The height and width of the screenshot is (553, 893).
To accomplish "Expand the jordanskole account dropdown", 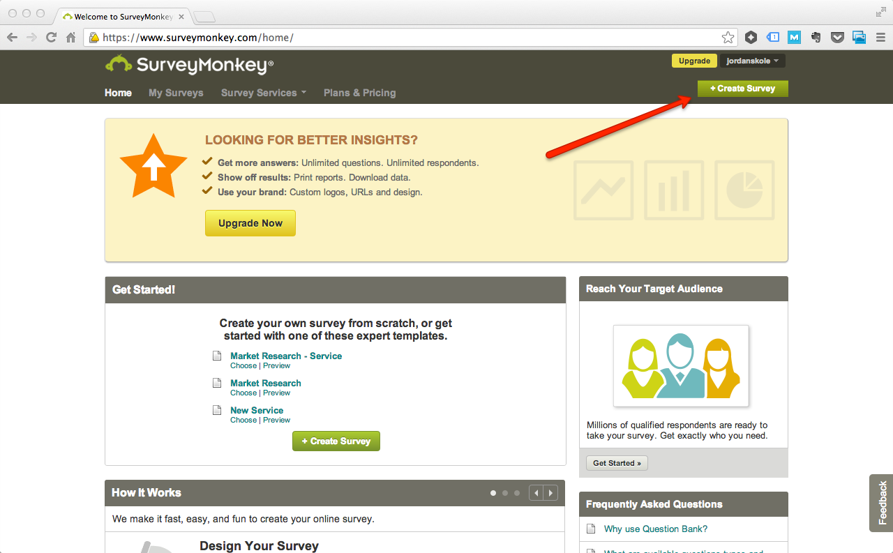I will pyautogui.click(x=753, y=61).
